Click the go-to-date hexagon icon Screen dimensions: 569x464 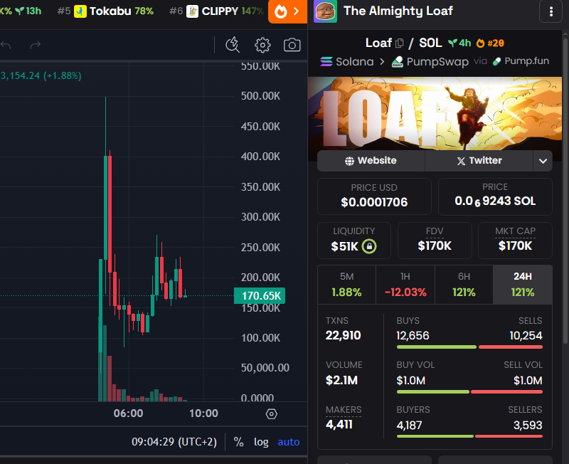[x=272, y=414]
